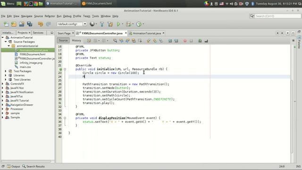Click the Comment icon in editor toolbar

(x=200, y=41)
